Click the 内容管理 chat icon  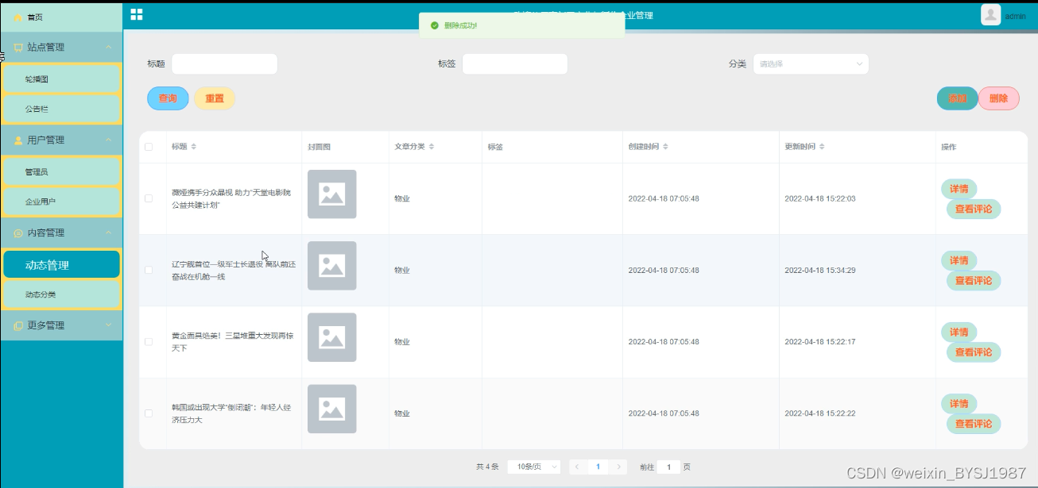click(18, 233)
